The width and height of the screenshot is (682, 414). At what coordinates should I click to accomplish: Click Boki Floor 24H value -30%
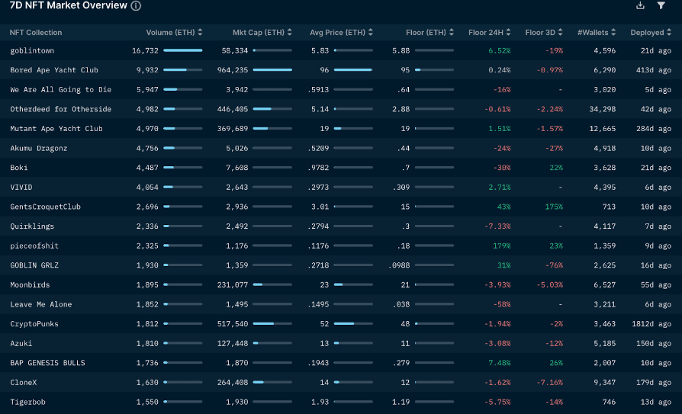(x=502, y=168)
